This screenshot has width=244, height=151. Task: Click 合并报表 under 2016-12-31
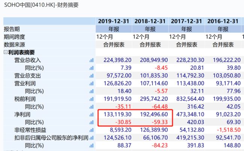tap(223, 45)
